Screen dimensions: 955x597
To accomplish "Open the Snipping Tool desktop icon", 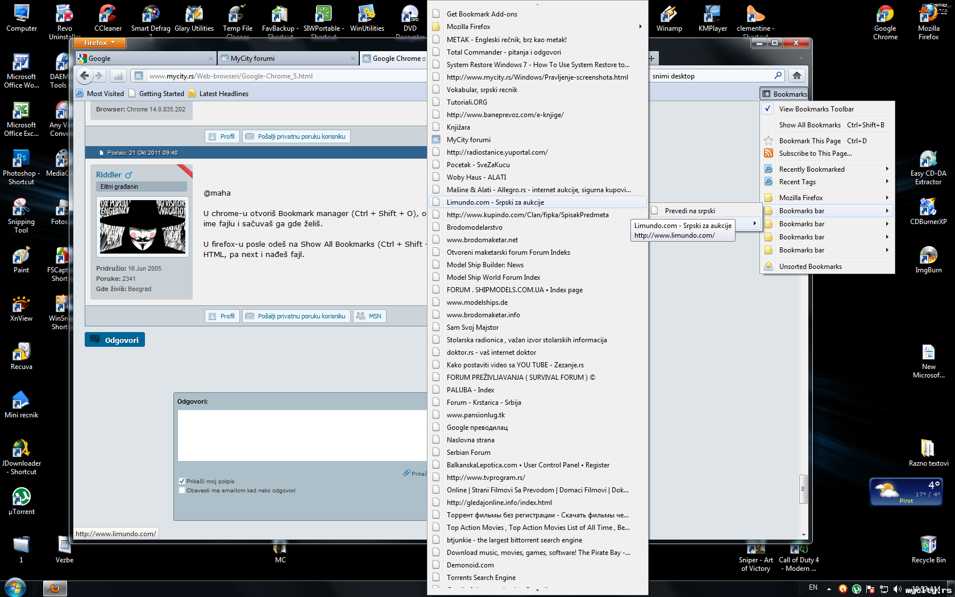I will [21, 216].
